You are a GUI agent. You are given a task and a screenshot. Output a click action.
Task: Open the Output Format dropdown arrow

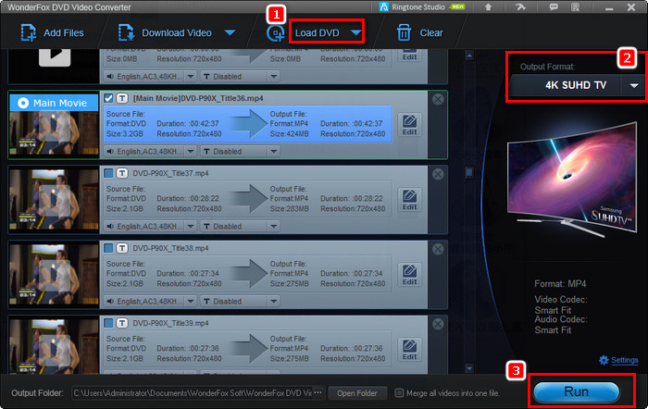(634, 85)
